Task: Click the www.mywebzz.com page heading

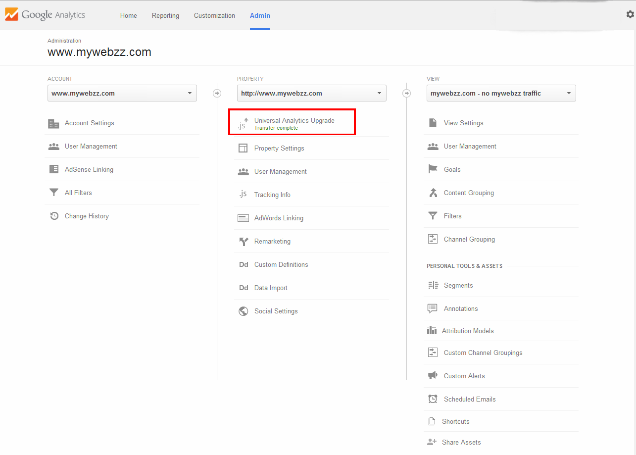Action: [x=99, y=52]
